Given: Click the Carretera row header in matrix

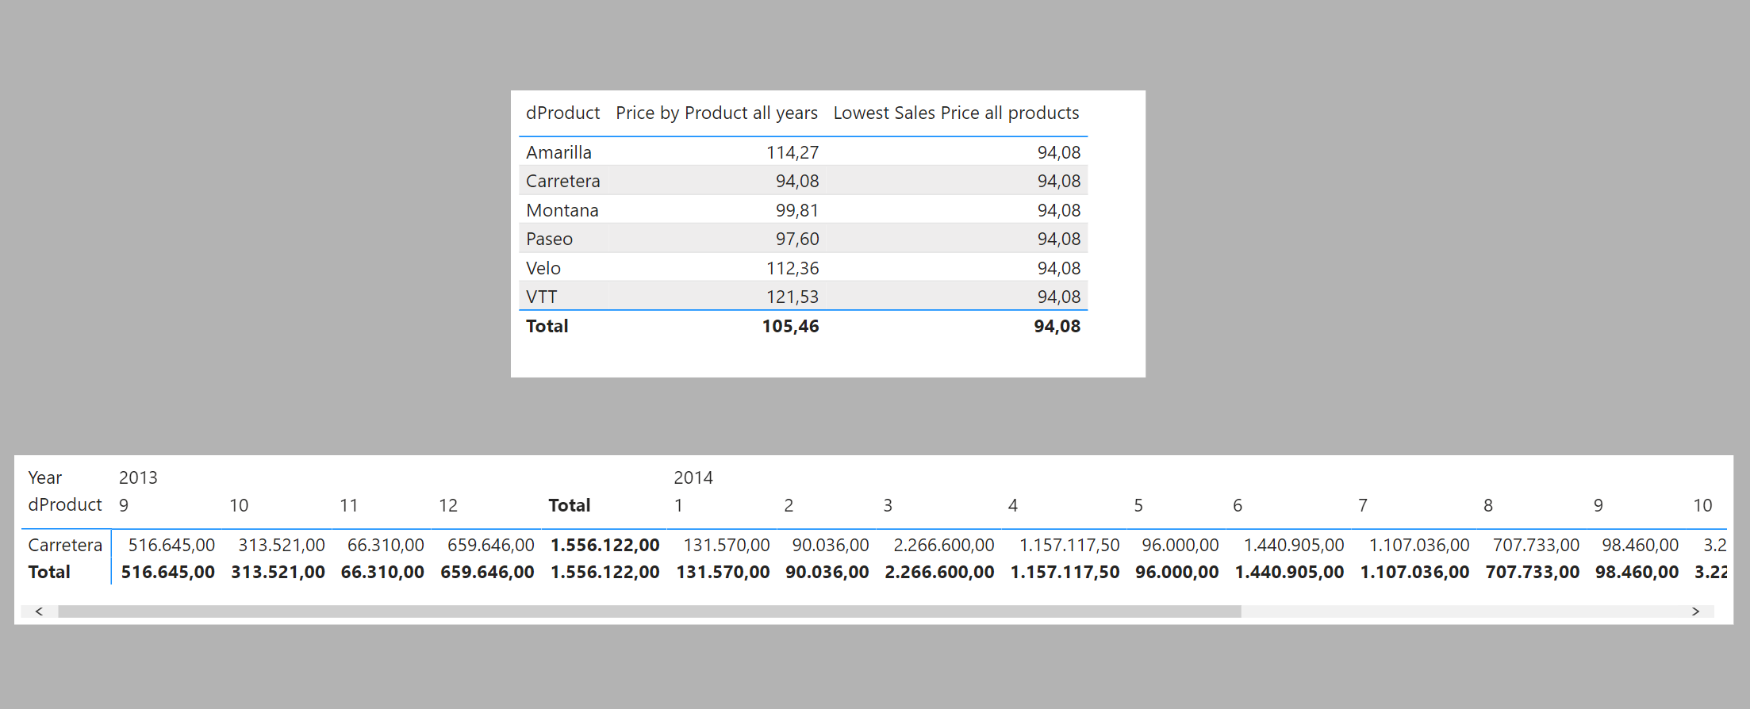Looking at the screenshot, I should (65, 545).
